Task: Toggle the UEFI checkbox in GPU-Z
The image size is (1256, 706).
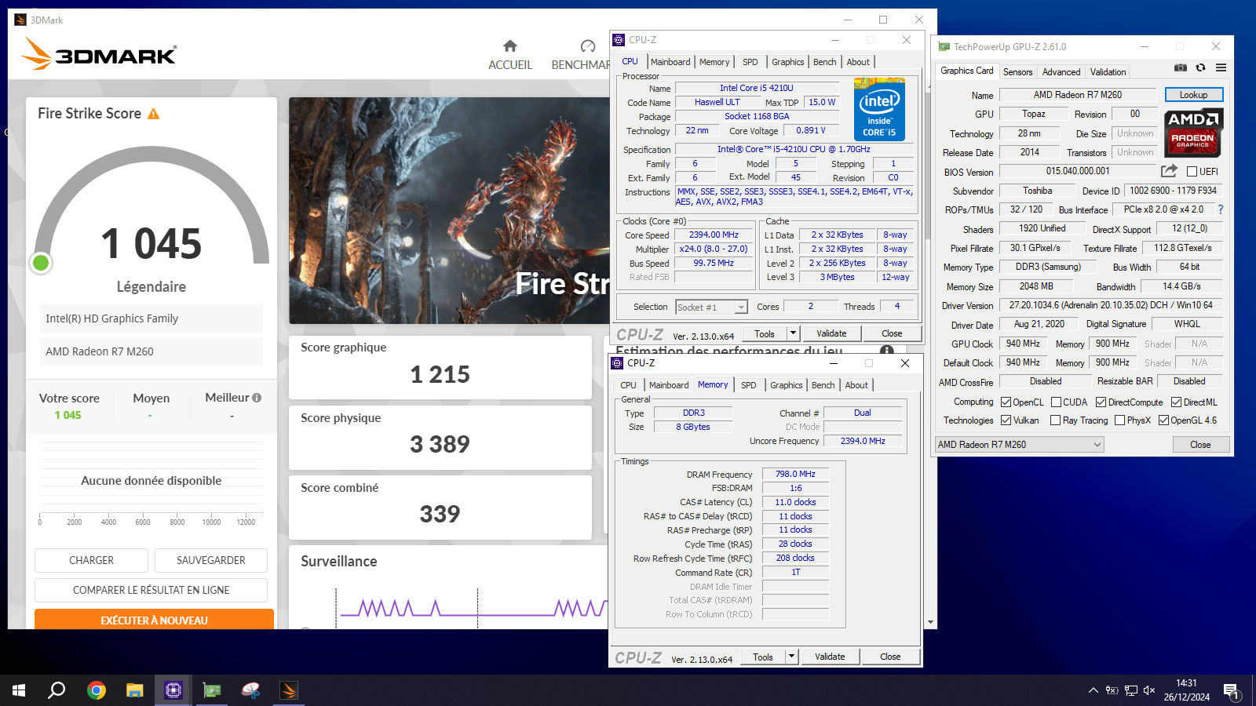Action: click(x=1192, y=171)
